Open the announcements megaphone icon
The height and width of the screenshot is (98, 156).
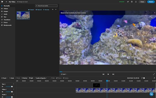click(x=128, y=2)
